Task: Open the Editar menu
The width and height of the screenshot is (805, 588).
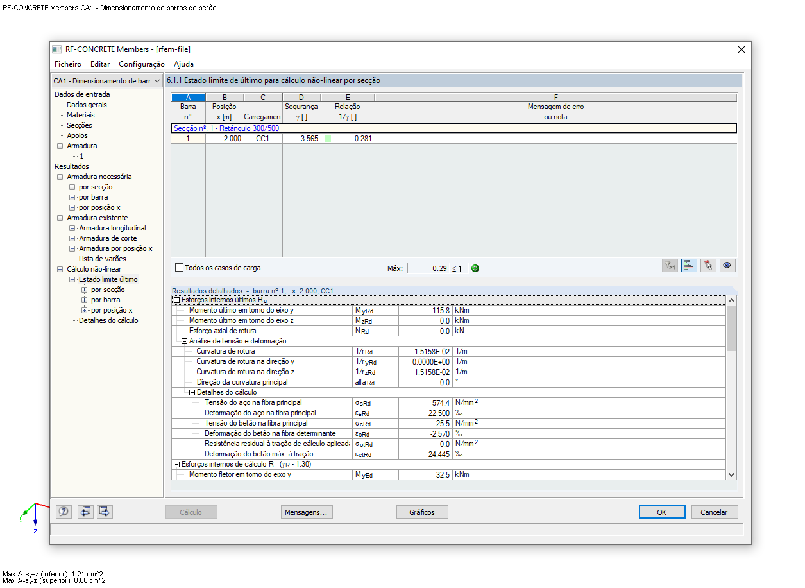Action: [100, 64]
